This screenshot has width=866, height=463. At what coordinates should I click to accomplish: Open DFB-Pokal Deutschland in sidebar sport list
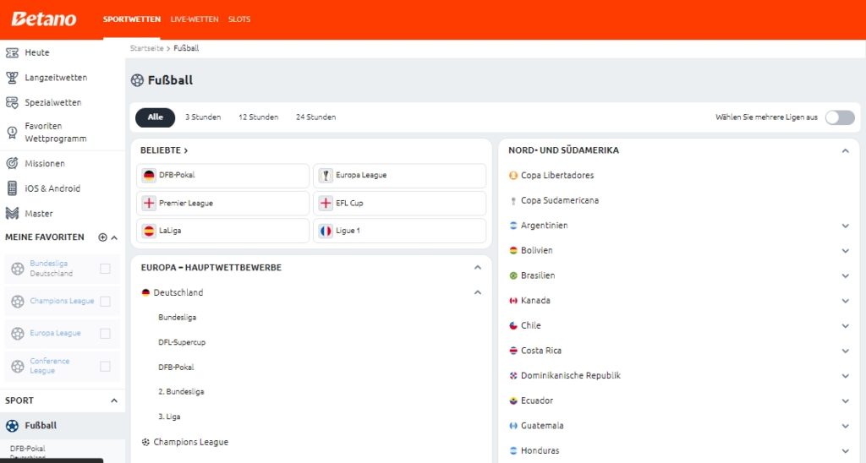tap(28, 453)
